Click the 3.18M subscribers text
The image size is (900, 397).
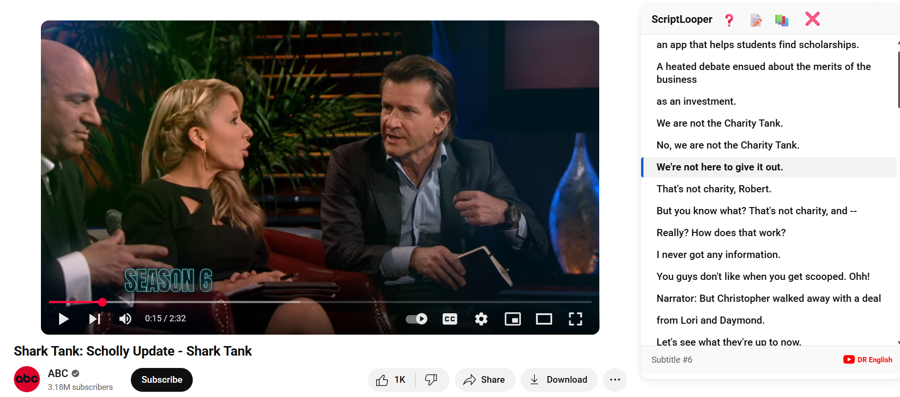[x=80, y=387]
